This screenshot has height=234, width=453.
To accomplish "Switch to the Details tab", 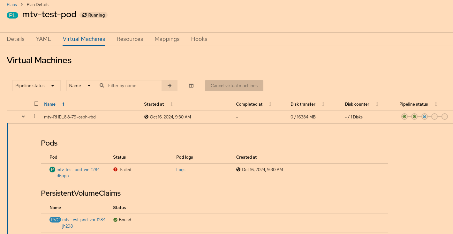I will coord(16,39).
